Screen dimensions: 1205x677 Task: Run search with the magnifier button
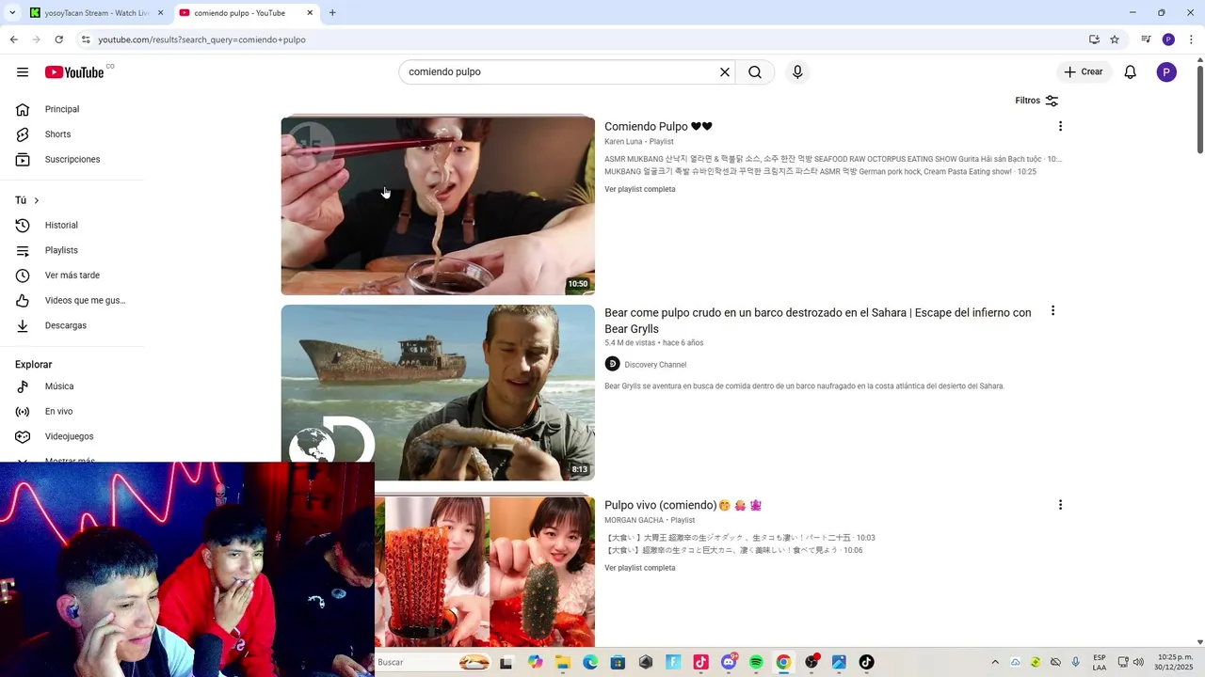pos(755,72)
